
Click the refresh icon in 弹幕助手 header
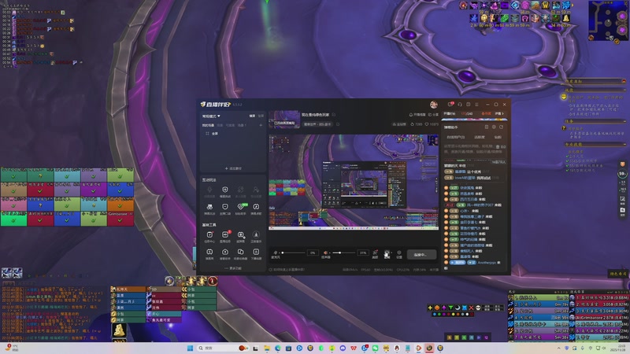click(501, 127)
